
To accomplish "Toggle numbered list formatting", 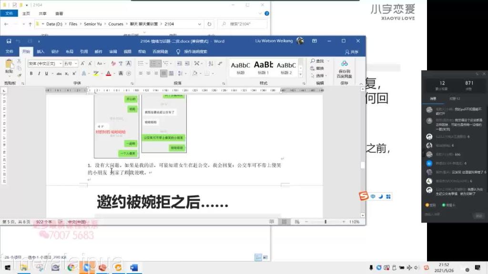I will (x=153, y=63).
